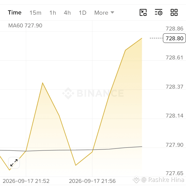The height and width of the screenshot is (186, 186).
Task: Switch to the 1h interval
Action: click(x=53, y=13)
